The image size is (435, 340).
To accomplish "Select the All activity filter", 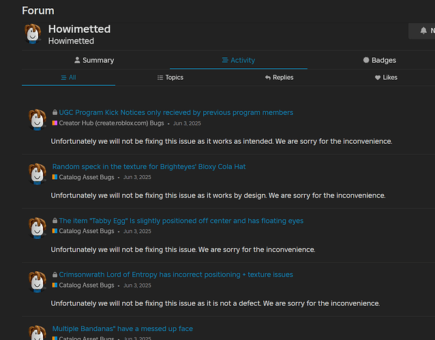I will tap(69, 78).
